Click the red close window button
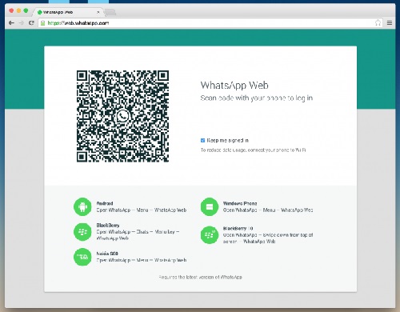 pos(11,10)
